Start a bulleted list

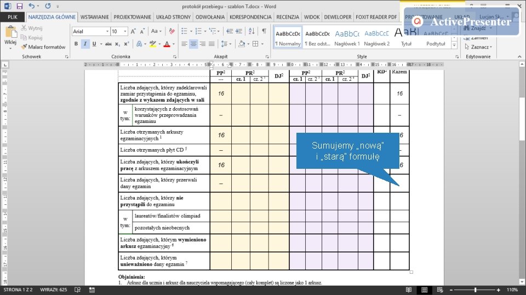(x=184, y=31)
